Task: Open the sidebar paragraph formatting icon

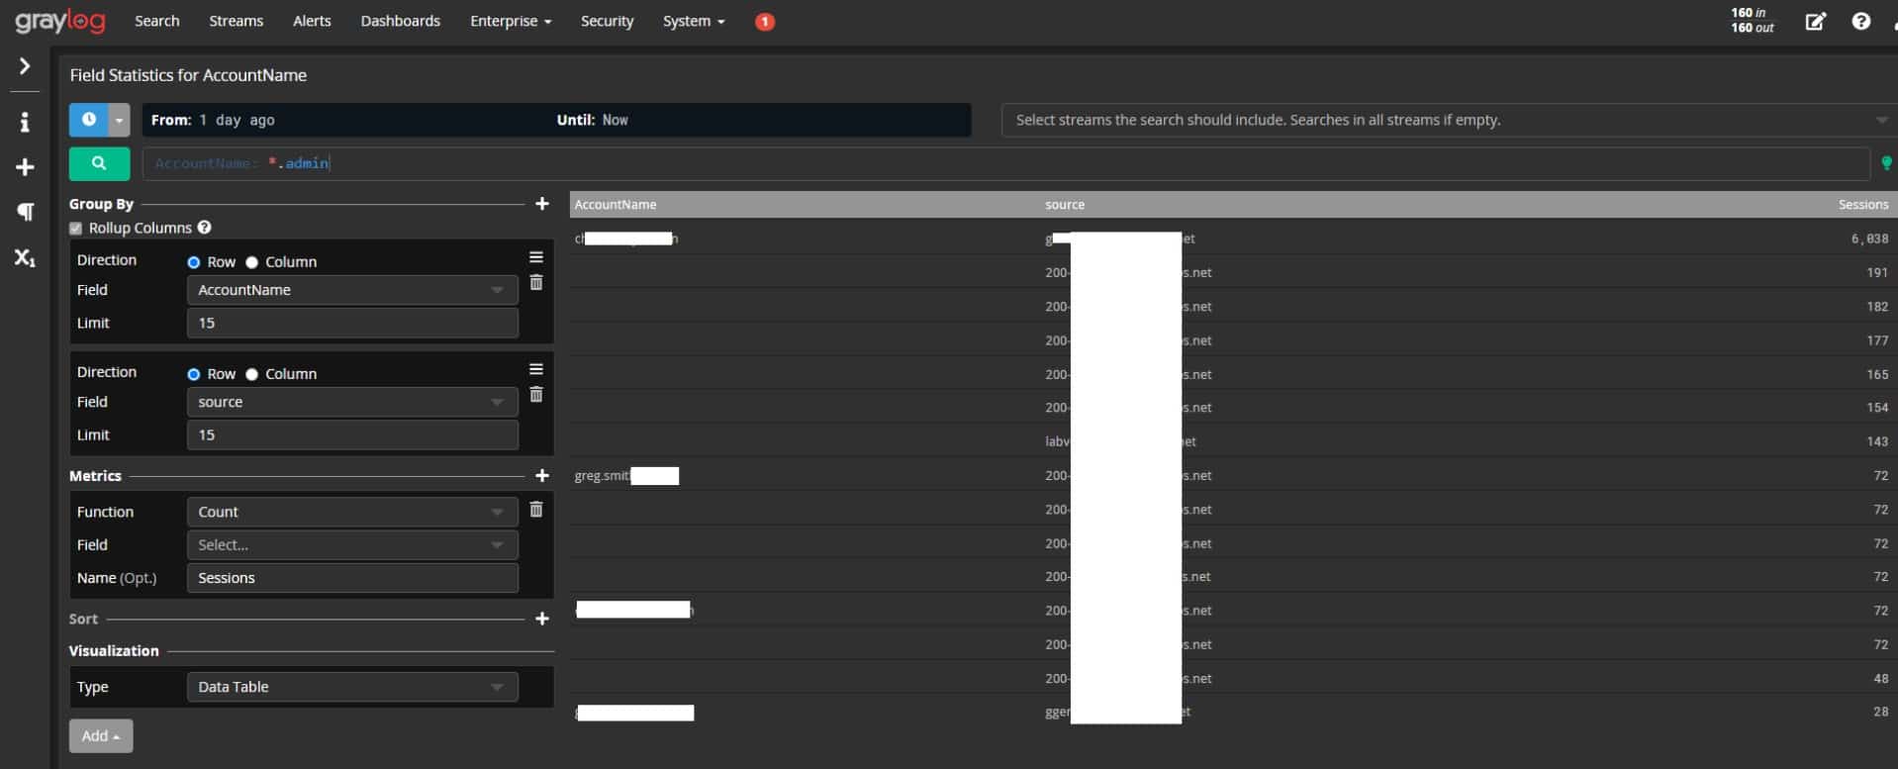Action: (25, 211)
